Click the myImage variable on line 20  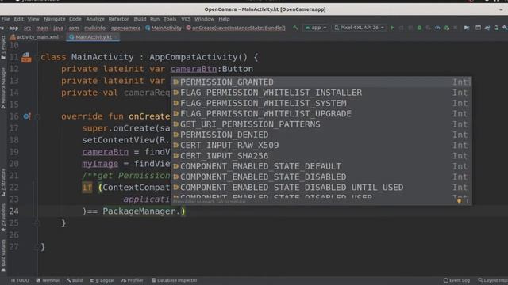point(100,164)
